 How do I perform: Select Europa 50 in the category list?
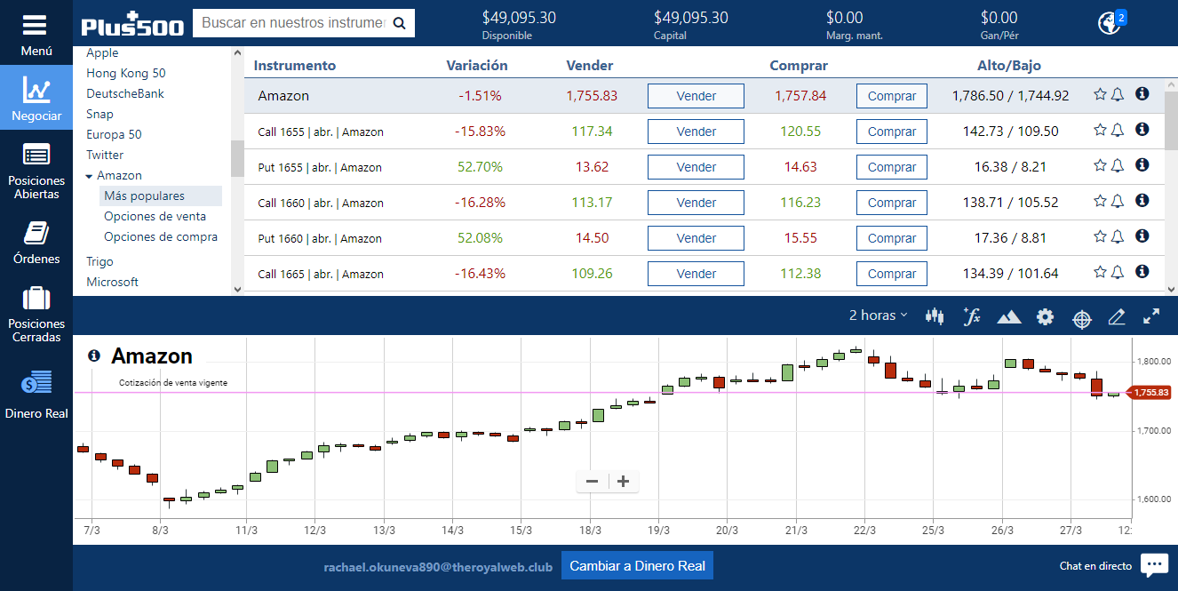point(114,134)
